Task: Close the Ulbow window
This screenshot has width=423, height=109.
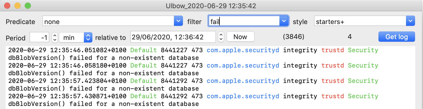Action: (x=7, y=6)
